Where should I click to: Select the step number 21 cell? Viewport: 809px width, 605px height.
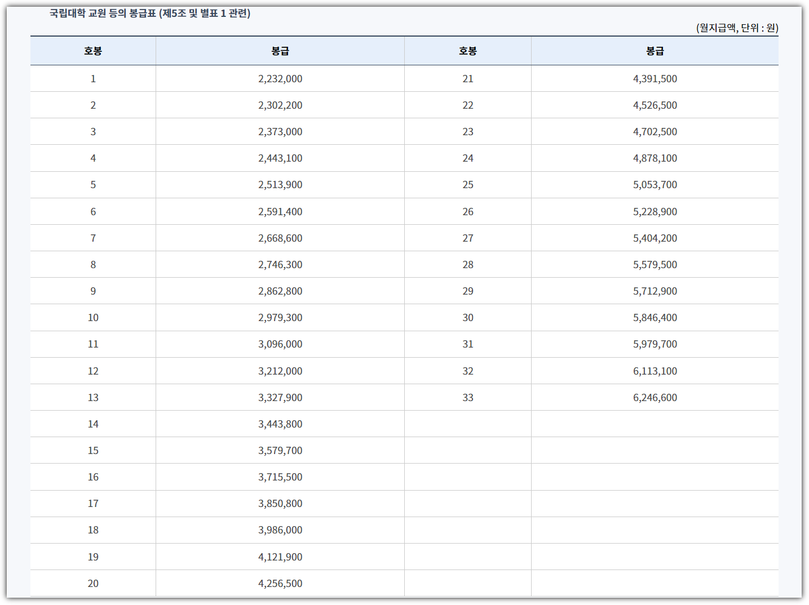(x=468, y=79)
